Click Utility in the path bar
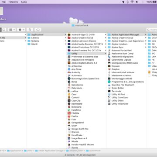 [28, 151]
